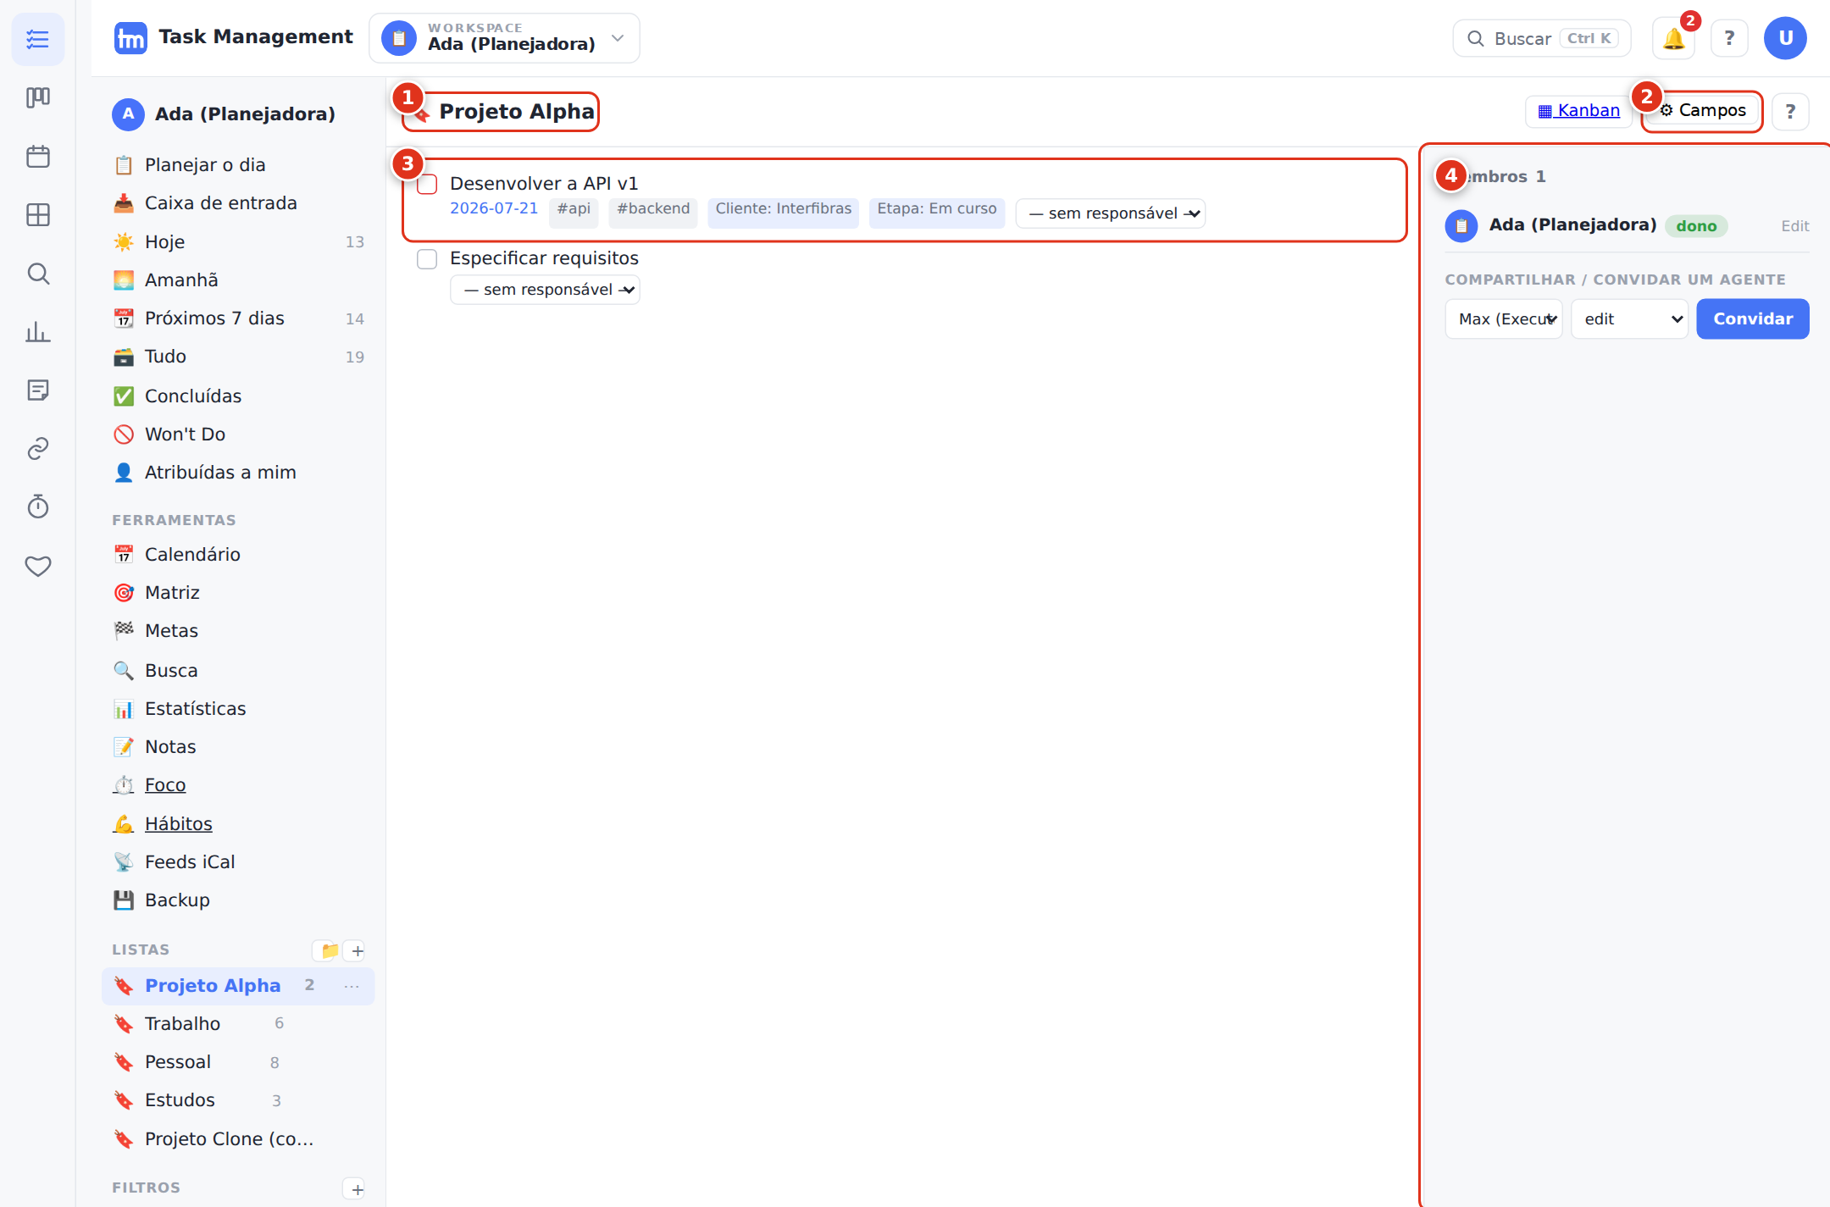Open the Próximos 7 dias view
1830x1207 pixels.
coord(237,318)
